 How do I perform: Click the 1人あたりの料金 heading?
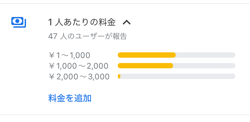pos(82,22)
